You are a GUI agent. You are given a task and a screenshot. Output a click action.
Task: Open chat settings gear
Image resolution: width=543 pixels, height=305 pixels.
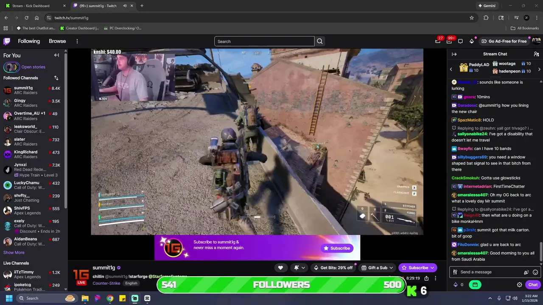pyautogui.click(x=519, y=285)
